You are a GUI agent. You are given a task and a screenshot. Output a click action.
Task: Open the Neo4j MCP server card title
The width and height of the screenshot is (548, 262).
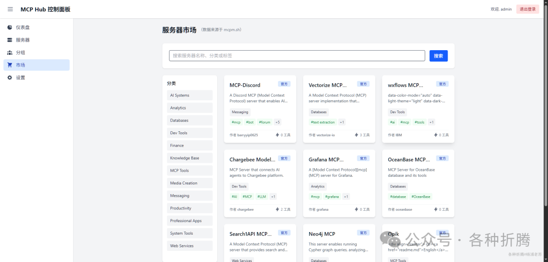click(322, 234)
